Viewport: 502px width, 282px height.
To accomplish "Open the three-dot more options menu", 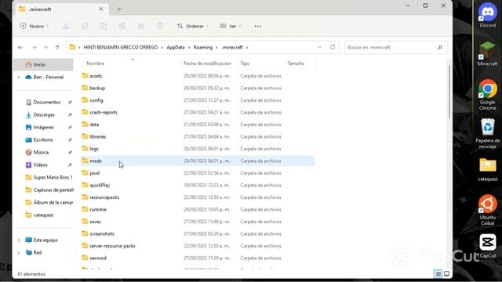I will [257, 26].
